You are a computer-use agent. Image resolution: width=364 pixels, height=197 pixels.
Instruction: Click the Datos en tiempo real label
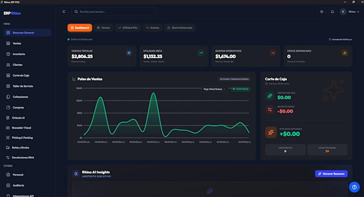(81, 40)
